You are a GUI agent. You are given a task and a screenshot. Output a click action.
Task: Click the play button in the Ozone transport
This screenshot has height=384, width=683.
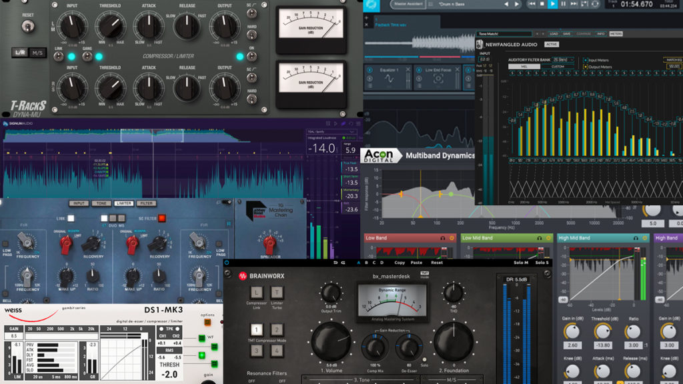(552, 4)
